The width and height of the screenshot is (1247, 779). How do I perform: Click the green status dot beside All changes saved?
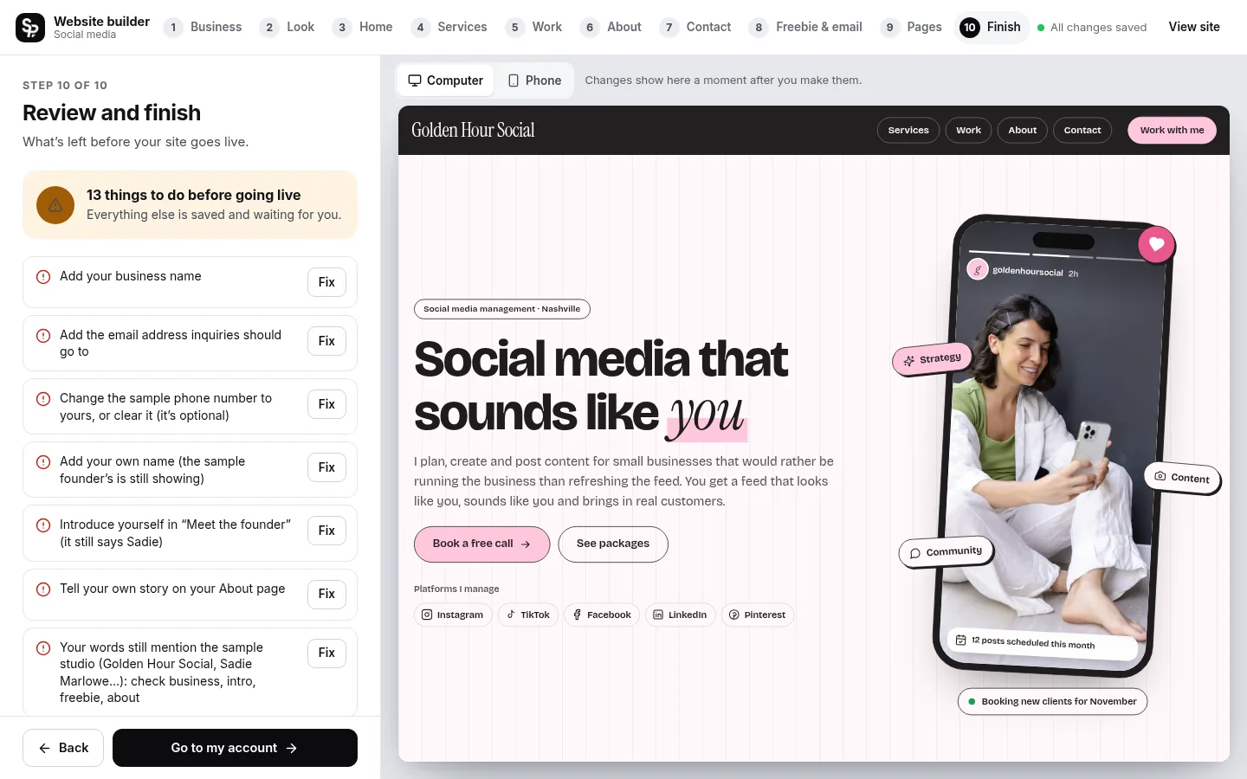tap(1041, 28)
